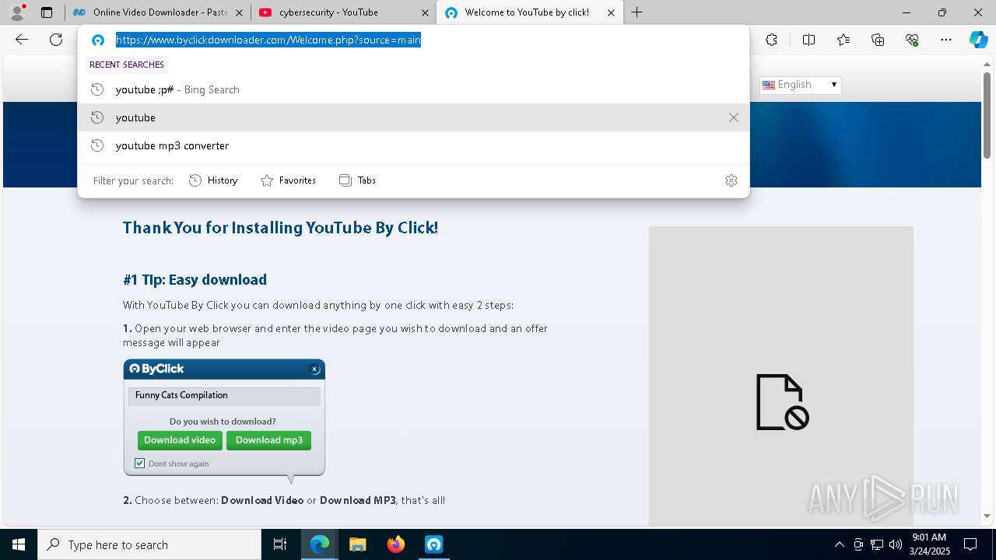Add a new browser tab
This screenshot has height=560, width=996.
pyautogui.click(x=637, y=12)
